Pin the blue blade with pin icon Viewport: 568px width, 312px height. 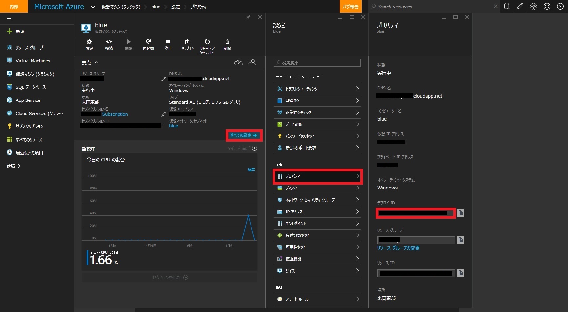click(248, 17)
